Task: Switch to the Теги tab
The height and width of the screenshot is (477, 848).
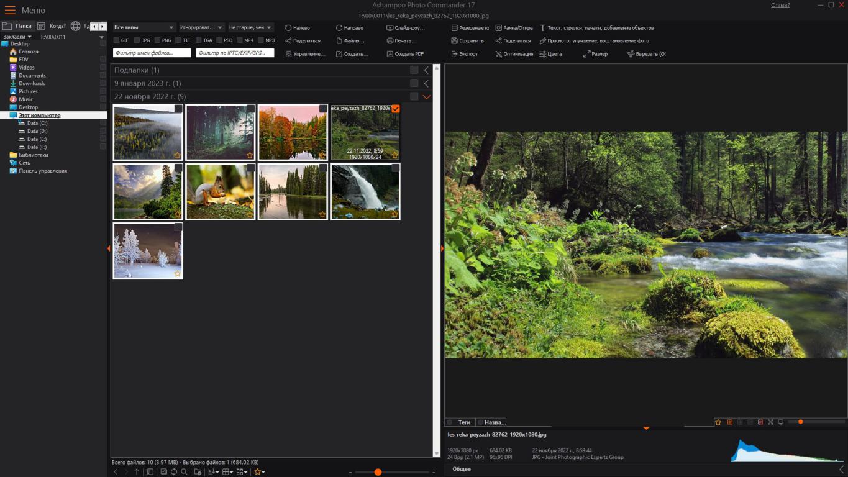Action: tap(463, 422)
